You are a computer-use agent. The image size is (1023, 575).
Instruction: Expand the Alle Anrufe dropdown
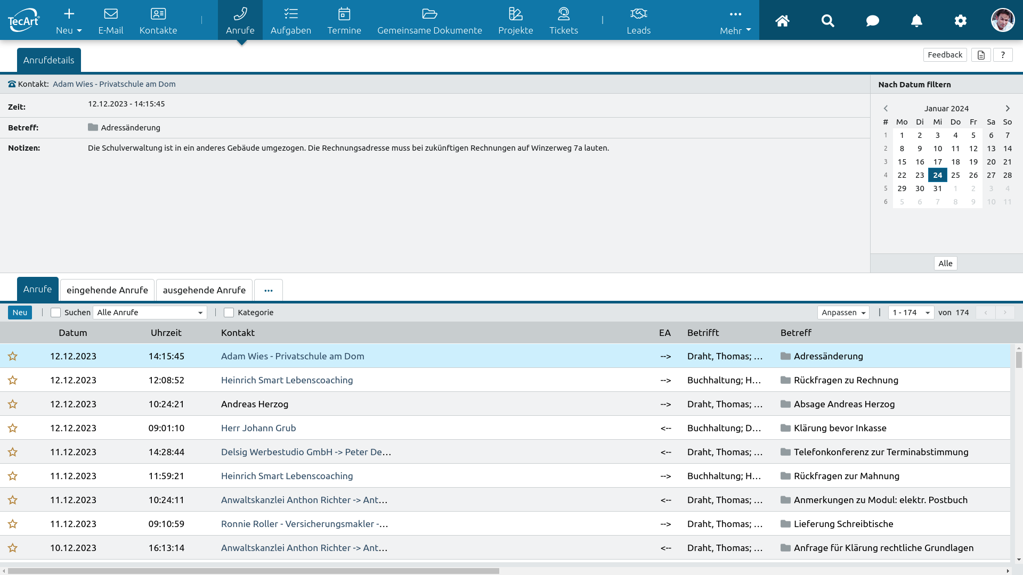point(150,313)
